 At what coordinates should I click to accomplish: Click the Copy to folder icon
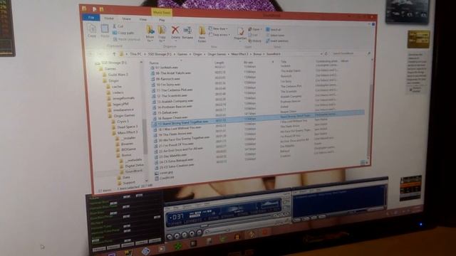[162, 30]
